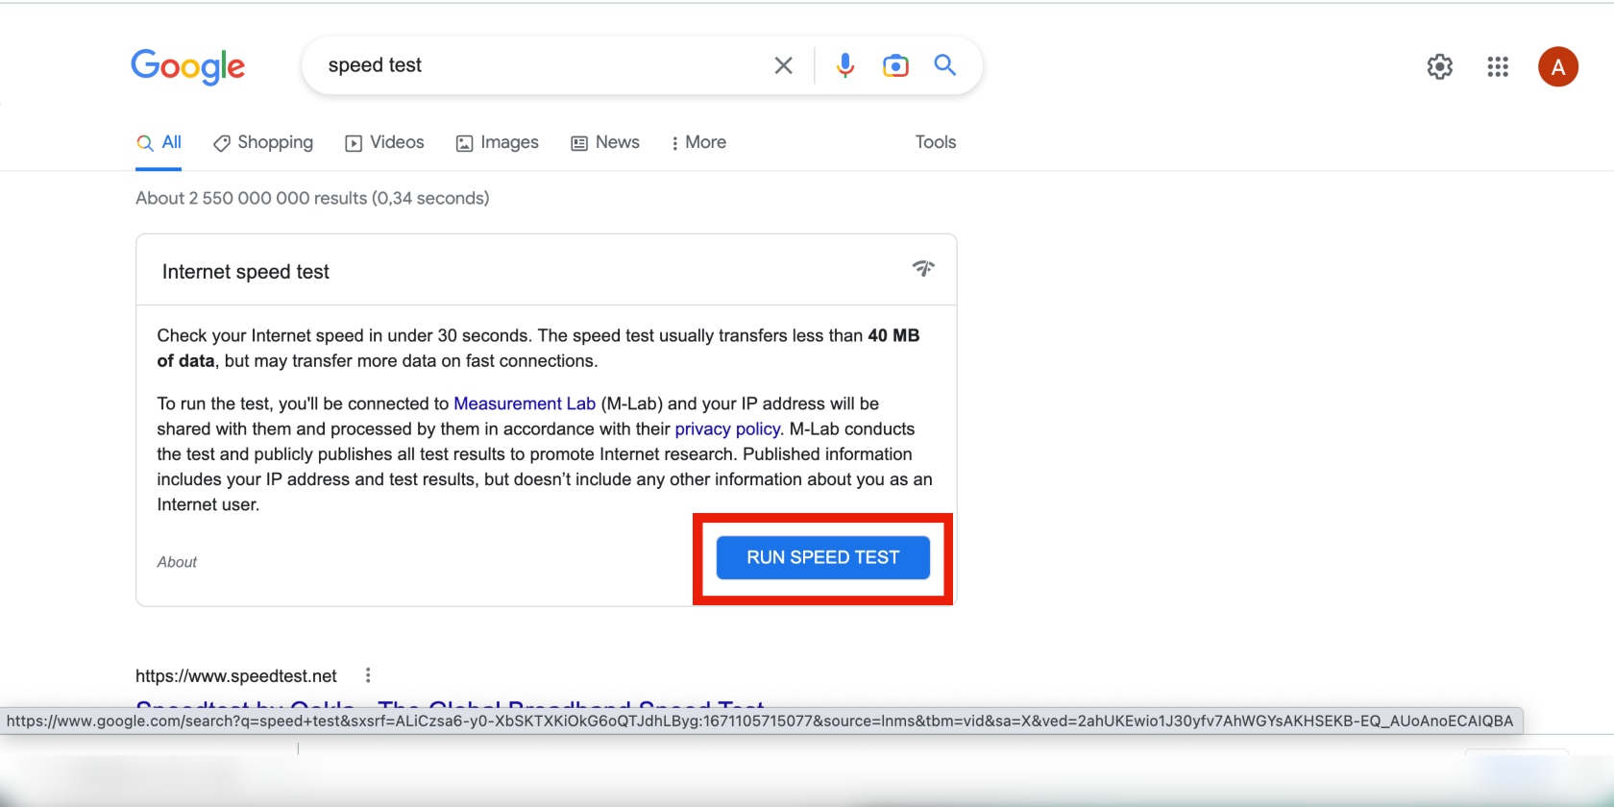Open the privacy policy link
This screenshot has width=1614, height=807.
click(x=727, y=428)
